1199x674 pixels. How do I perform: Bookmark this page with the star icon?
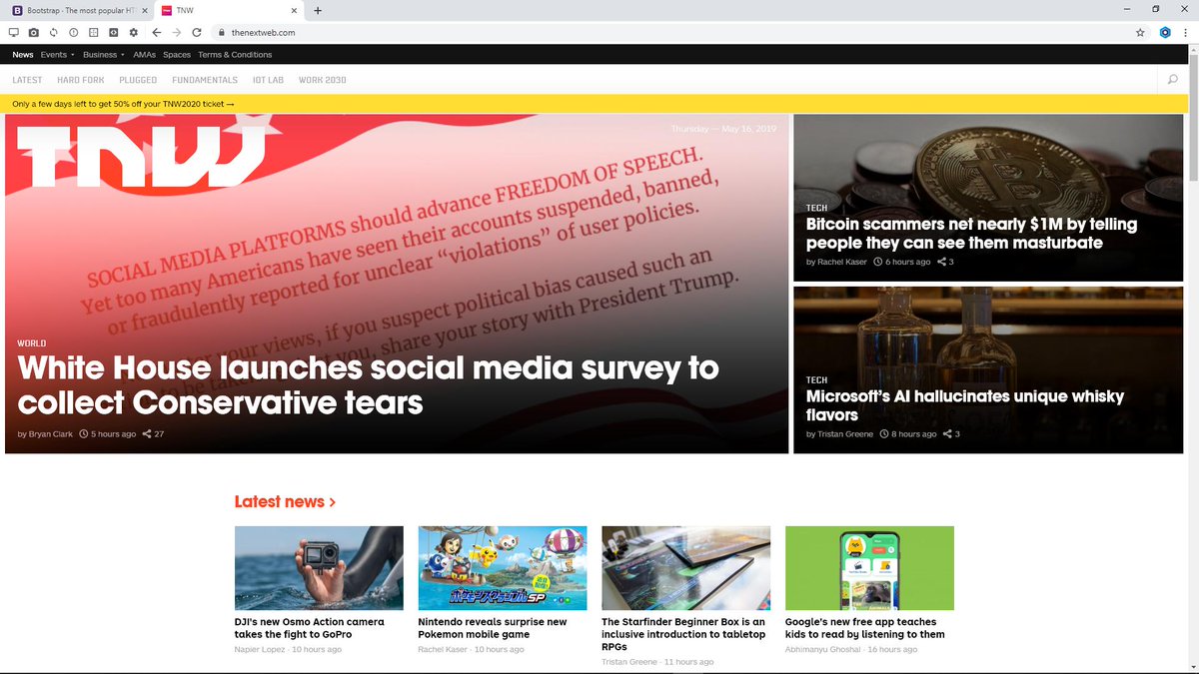(x=1140, y=32)
